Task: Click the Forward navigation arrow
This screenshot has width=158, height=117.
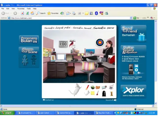Action: pos(15,13)
